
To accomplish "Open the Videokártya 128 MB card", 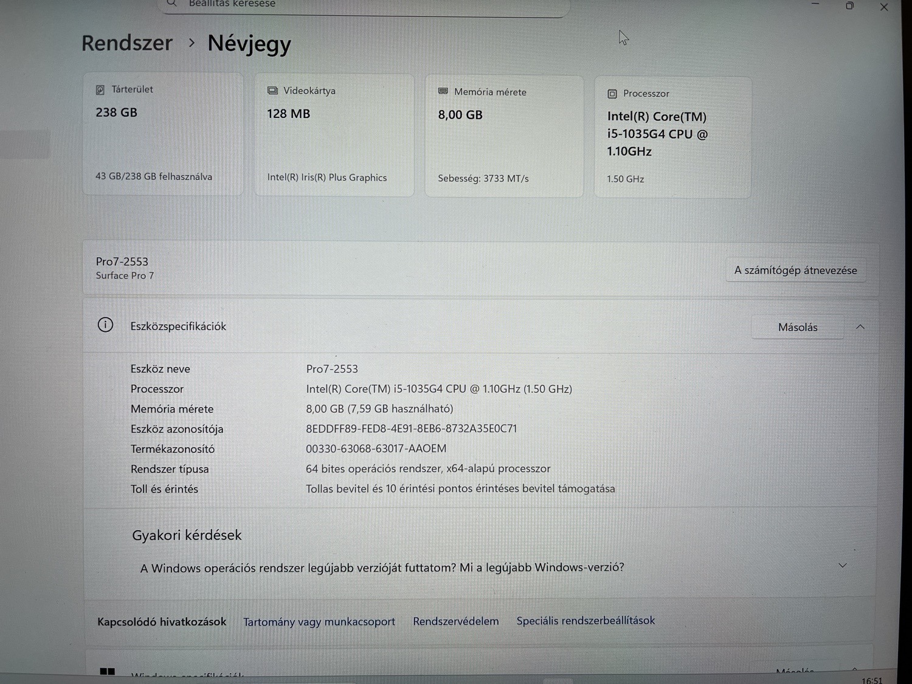I will click(x=334, y=135).
